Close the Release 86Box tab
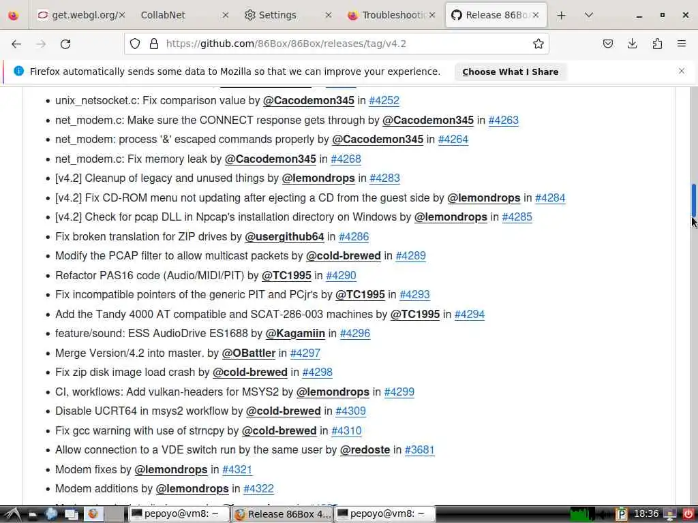Image resolution: width=698 pixels, height=523 pixels. (536, 15)
